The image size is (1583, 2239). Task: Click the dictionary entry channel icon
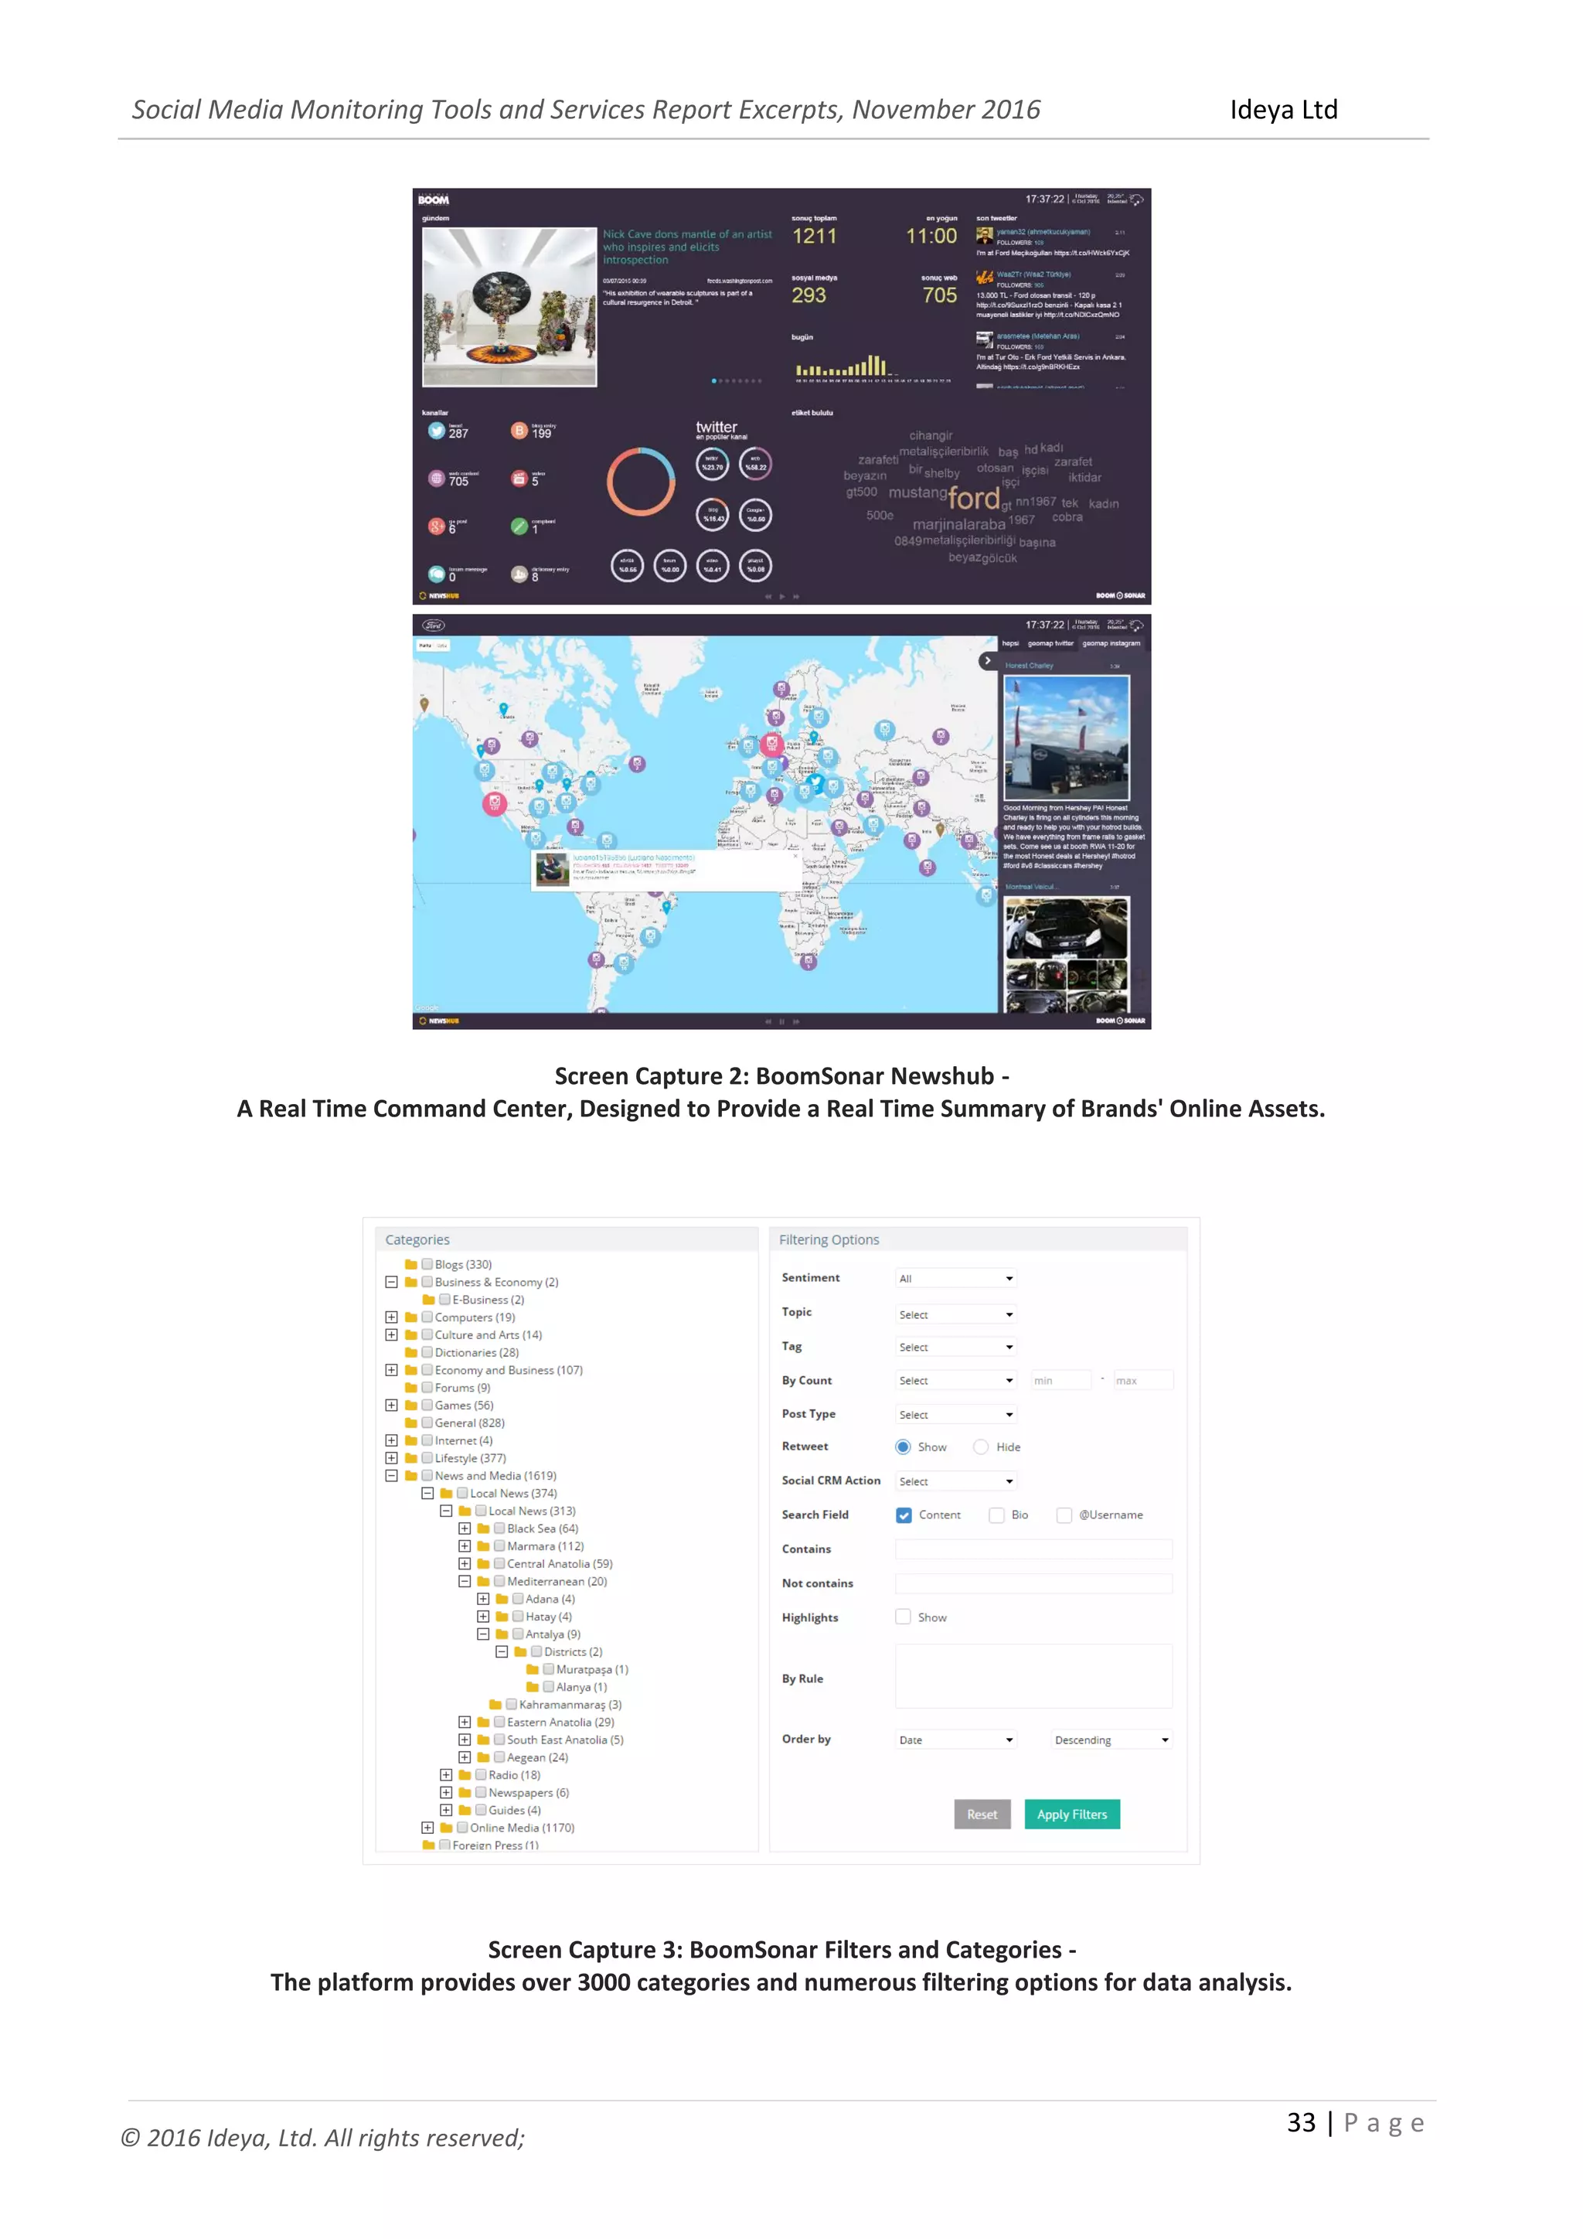tap(519, 574)
